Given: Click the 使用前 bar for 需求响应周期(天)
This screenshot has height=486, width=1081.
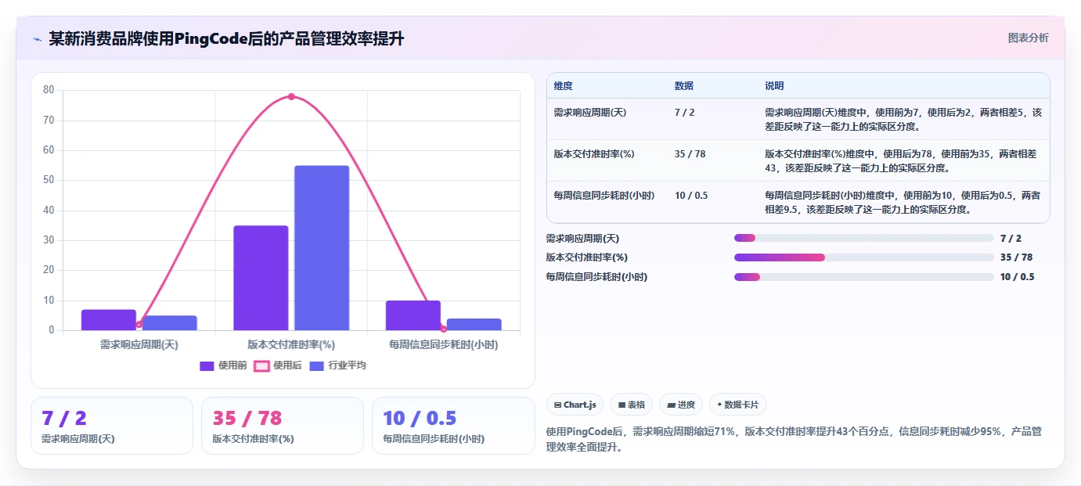Looking at the screenshot, I should click(109, 320).
